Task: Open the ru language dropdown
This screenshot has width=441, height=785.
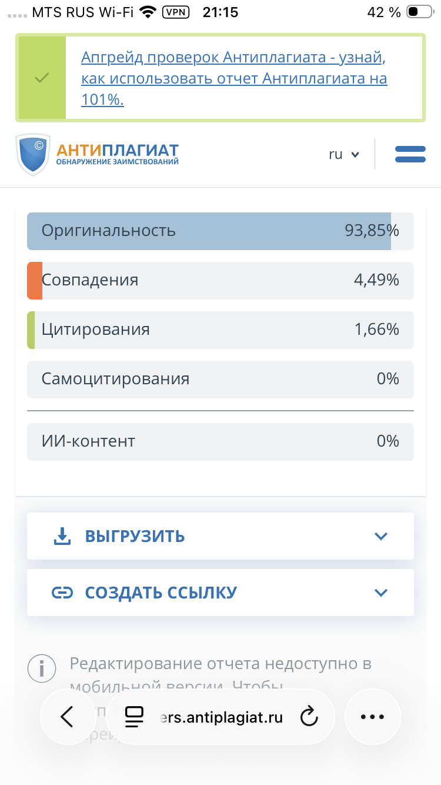Action: 343,154
